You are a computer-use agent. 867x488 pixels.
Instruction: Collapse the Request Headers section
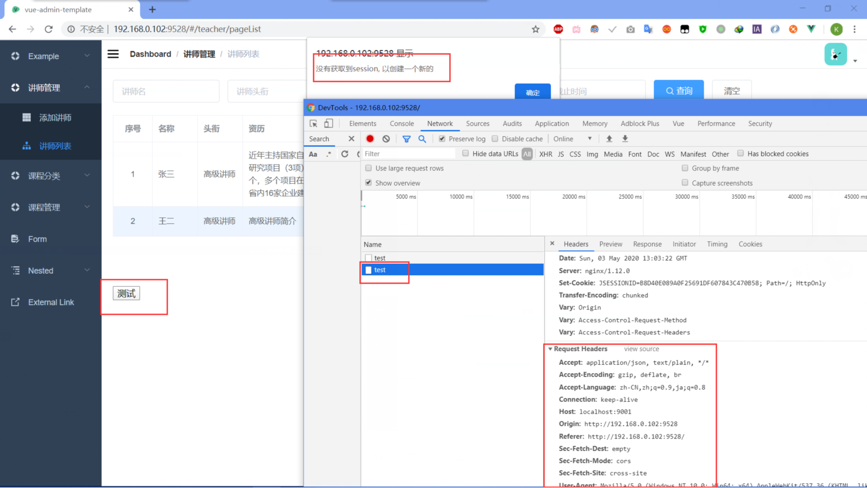point(551,349)
